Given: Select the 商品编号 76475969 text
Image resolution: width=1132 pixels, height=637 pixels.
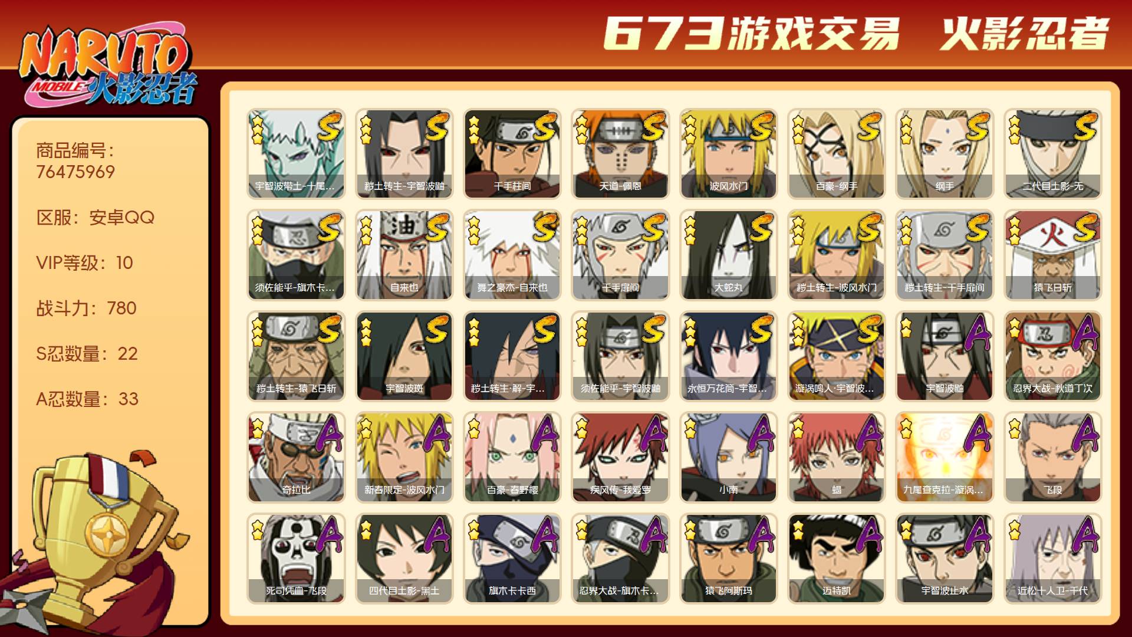Looking at the screenshot, I should tap(75, 161).
